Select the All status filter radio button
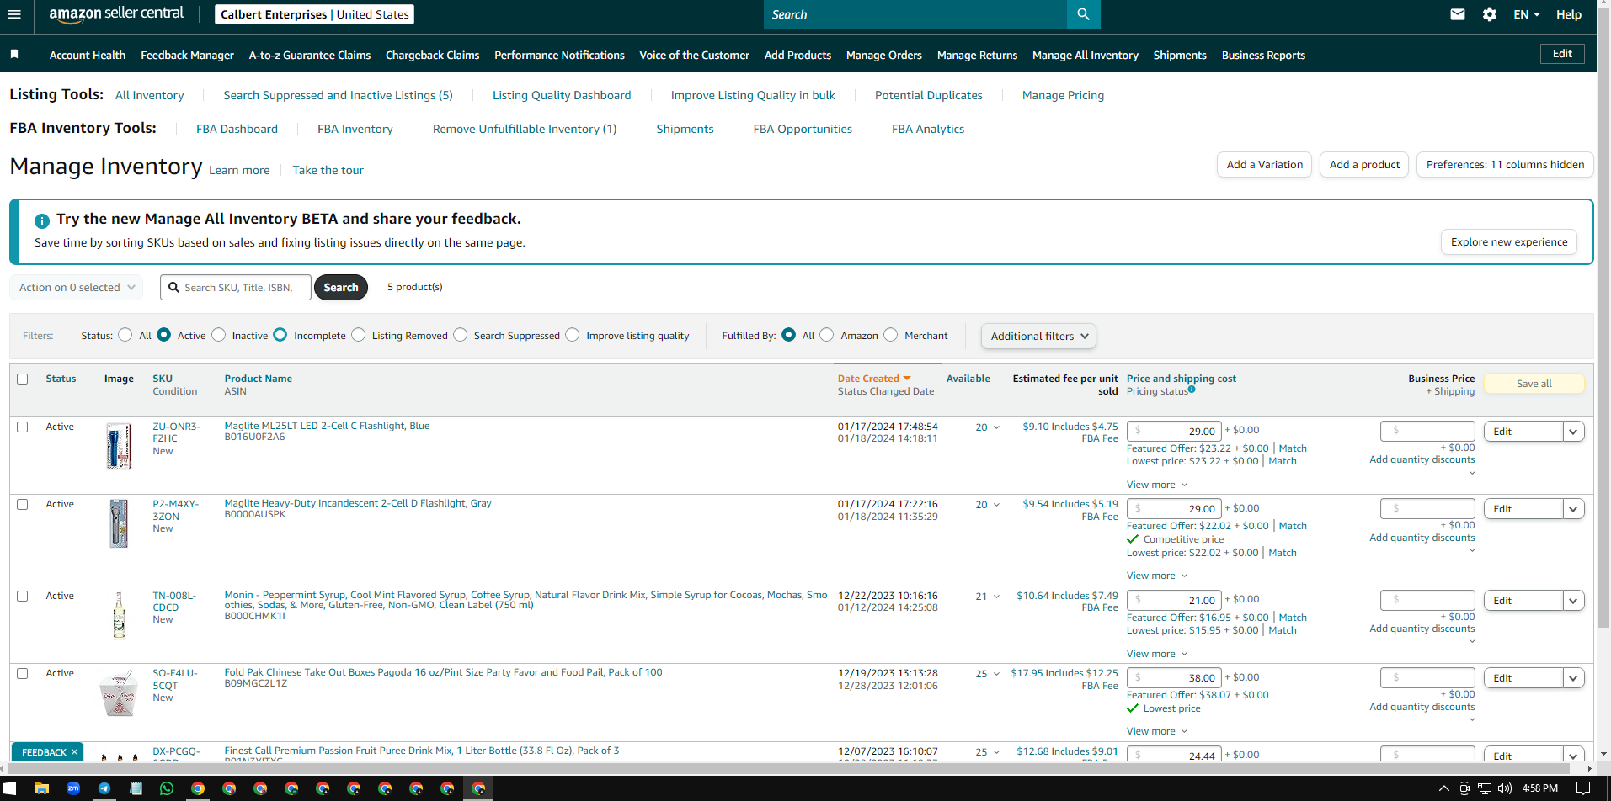 [x=125, y=335]
